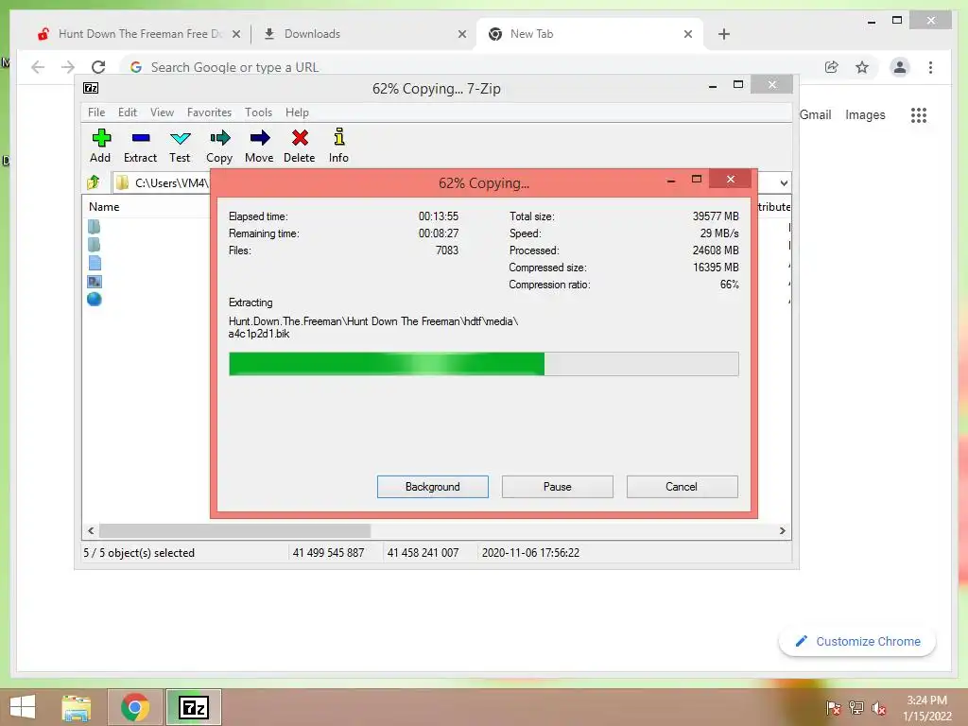Click the status bar date 2020-11-06 17:56:22
Viewport: 968px width, 726px height.
(x=530, y=553)
